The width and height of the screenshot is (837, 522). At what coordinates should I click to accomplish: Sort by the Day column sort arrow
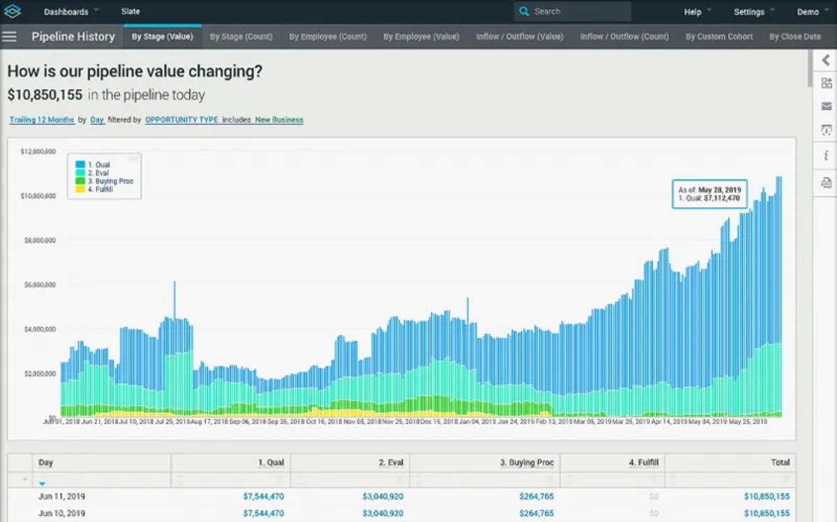coord(43,482)
